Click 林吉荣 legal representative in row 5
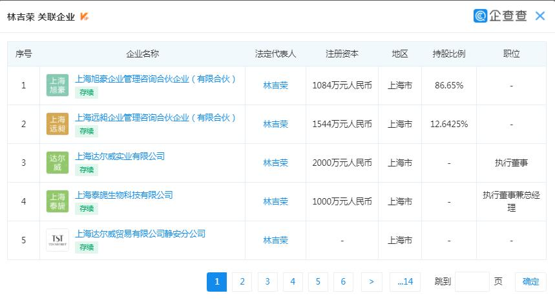This screenshot has height=302, width=555. (x=275, y=240)
